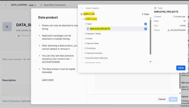Expand 0 Cortex Search Services group
The image size is (189, 108).
[84, 58]
